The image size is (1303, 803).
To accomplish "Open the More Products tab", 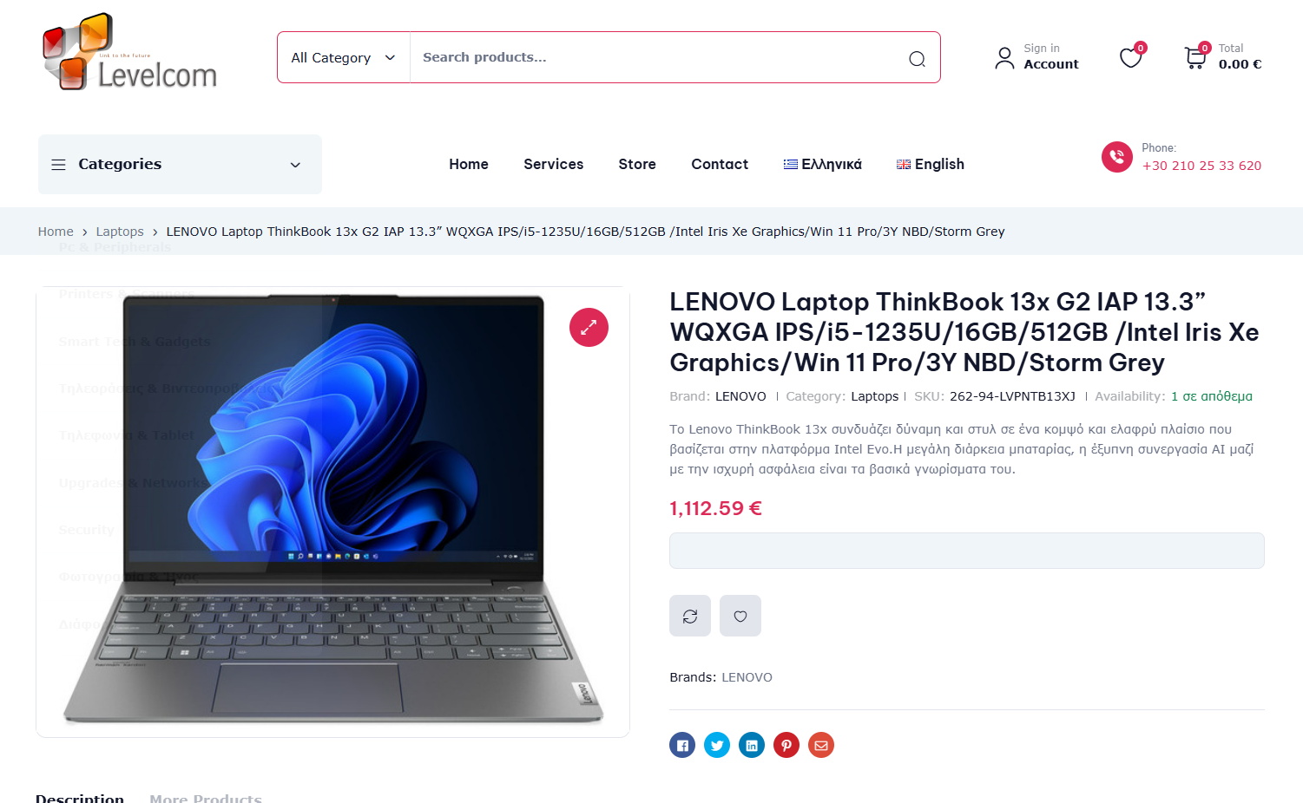I will 206,797.
